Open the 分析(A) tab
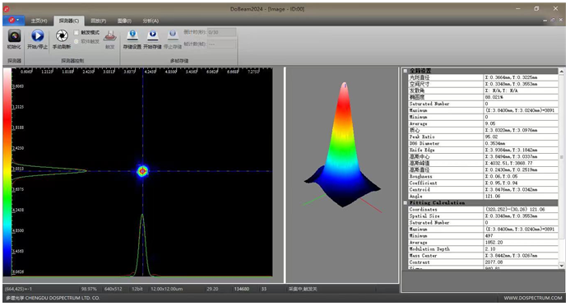Image resolution: width=570 pixels, height=306 pixels. [x=151, y=21]
